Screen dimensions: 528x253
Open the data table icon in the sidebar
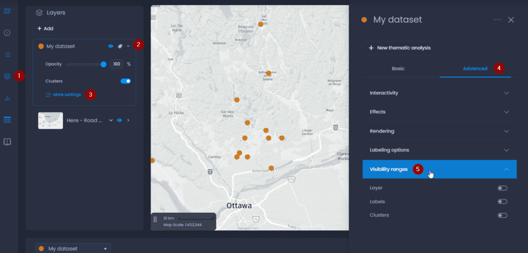[7, 120]
